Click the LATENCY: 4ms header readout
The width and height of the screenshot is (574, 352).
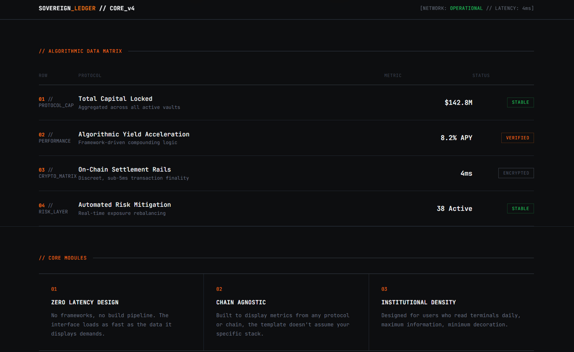click(513, 8)
